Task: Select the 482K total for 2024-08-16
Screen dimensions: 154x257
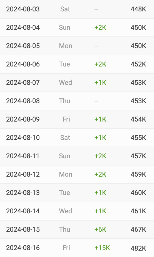Action: pos(138,248)
